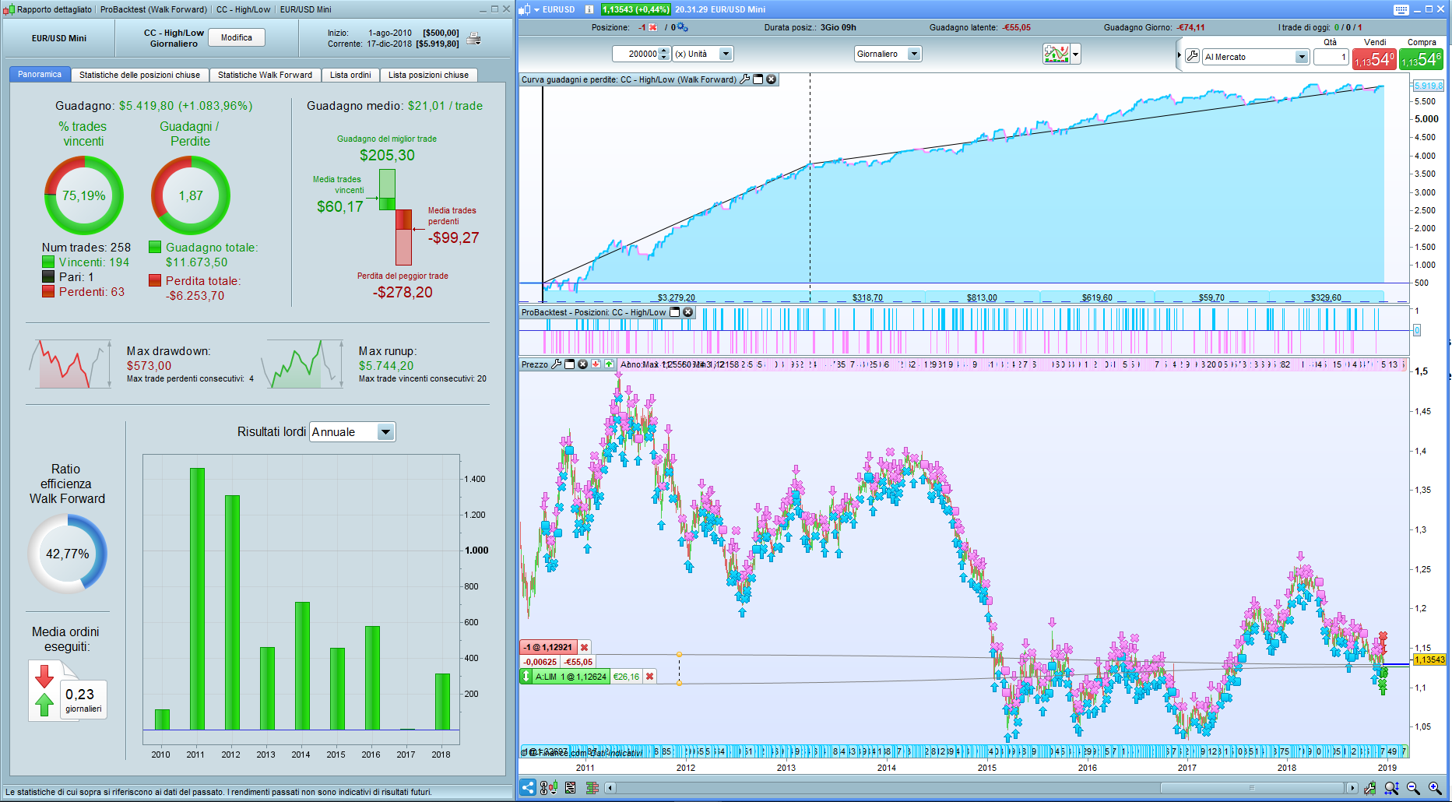Click the Qtà quantity input field
1452x802 pixels.
pos(1331,57)
